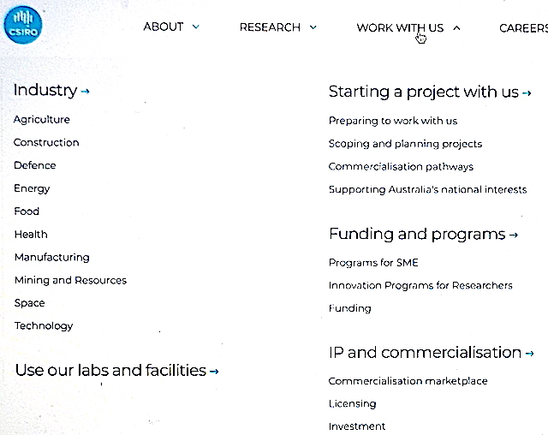Click arrow next to Starting a project with us

527,92
